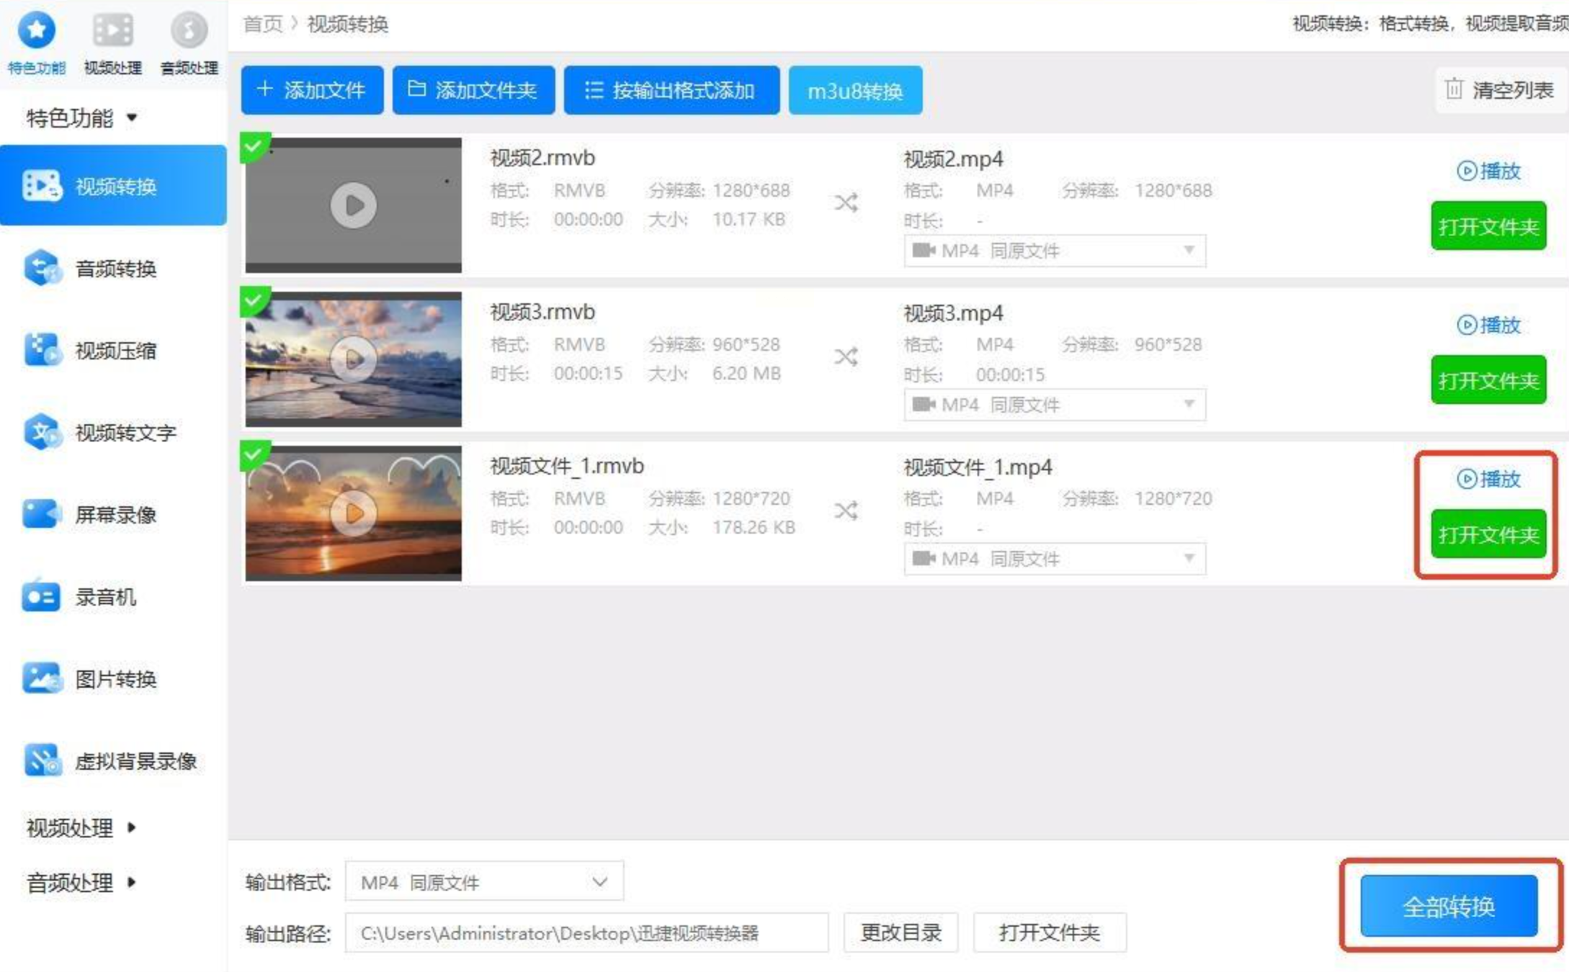Screen dimensions: 1569x972
Task: Uncheck the 视频2.rmvb file checkbox
Action: (x=254, y=146)
